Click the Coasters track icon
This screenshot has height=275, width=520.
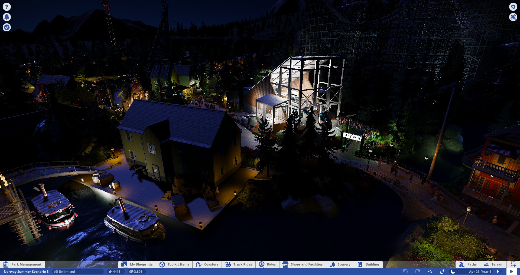coord(199,264)
